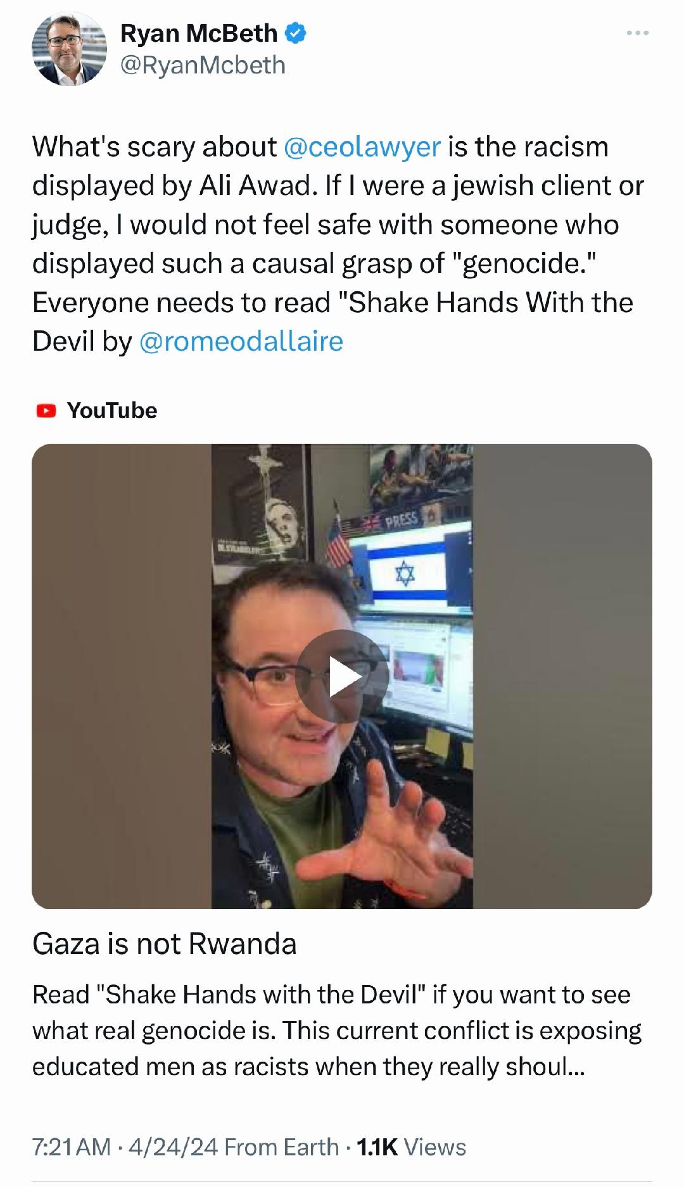684x1187 pixels.
Task: Click the left gray area of video card
Action: point(122,676)
